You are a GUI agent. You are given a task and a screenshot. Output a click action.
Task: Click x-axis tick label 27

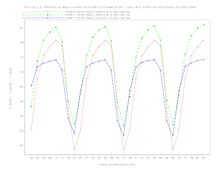pyautogui.click(x=87, y=158)
